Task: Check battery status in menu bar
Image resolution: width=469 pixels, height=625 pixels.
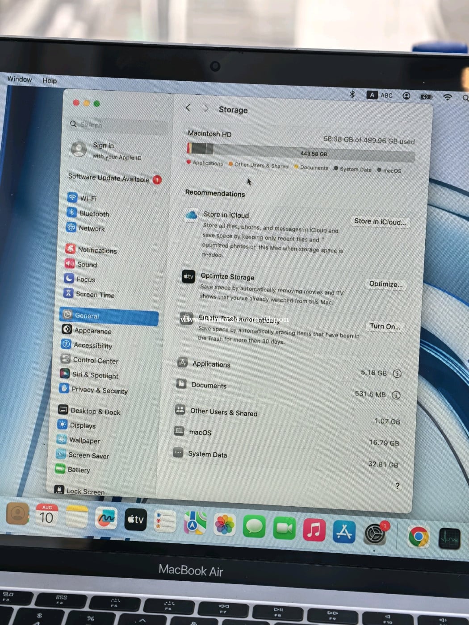Action: click(426, 96)
